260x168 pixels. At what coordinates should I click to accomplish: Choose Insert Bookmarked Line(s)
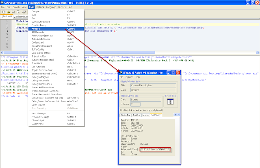point(56,74)
